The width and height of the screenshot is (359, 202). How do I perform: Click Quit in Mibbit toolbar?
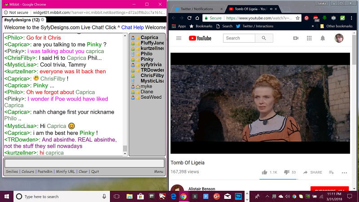click(x=95, y=171)
